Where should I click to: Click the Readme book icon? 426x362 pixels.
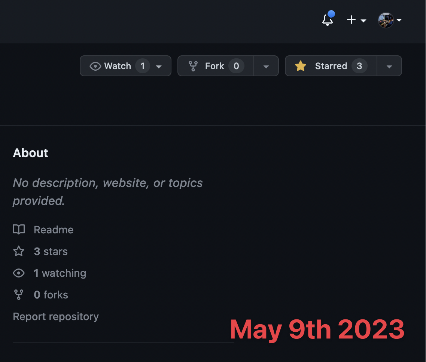point(19,229)
